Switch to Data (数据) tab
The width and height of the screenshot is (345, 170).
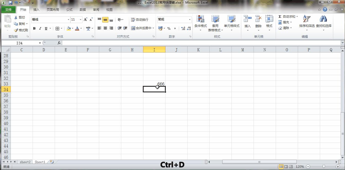(83, 10)
